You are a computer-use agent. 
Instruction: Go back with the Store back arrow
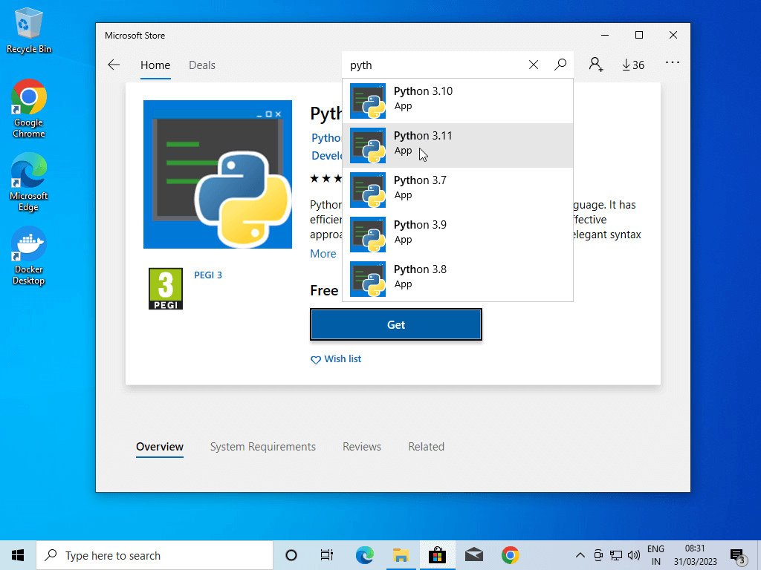[x=114, y=65]
